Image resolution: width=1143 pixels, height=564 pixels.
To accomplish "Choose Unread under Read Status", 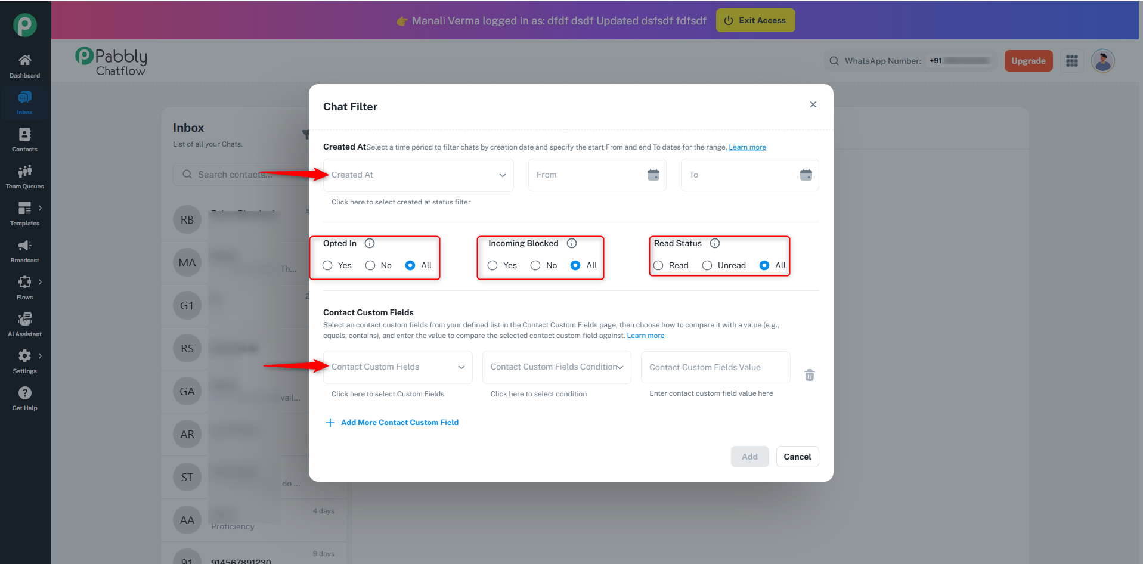I will (x=707, y=265).
